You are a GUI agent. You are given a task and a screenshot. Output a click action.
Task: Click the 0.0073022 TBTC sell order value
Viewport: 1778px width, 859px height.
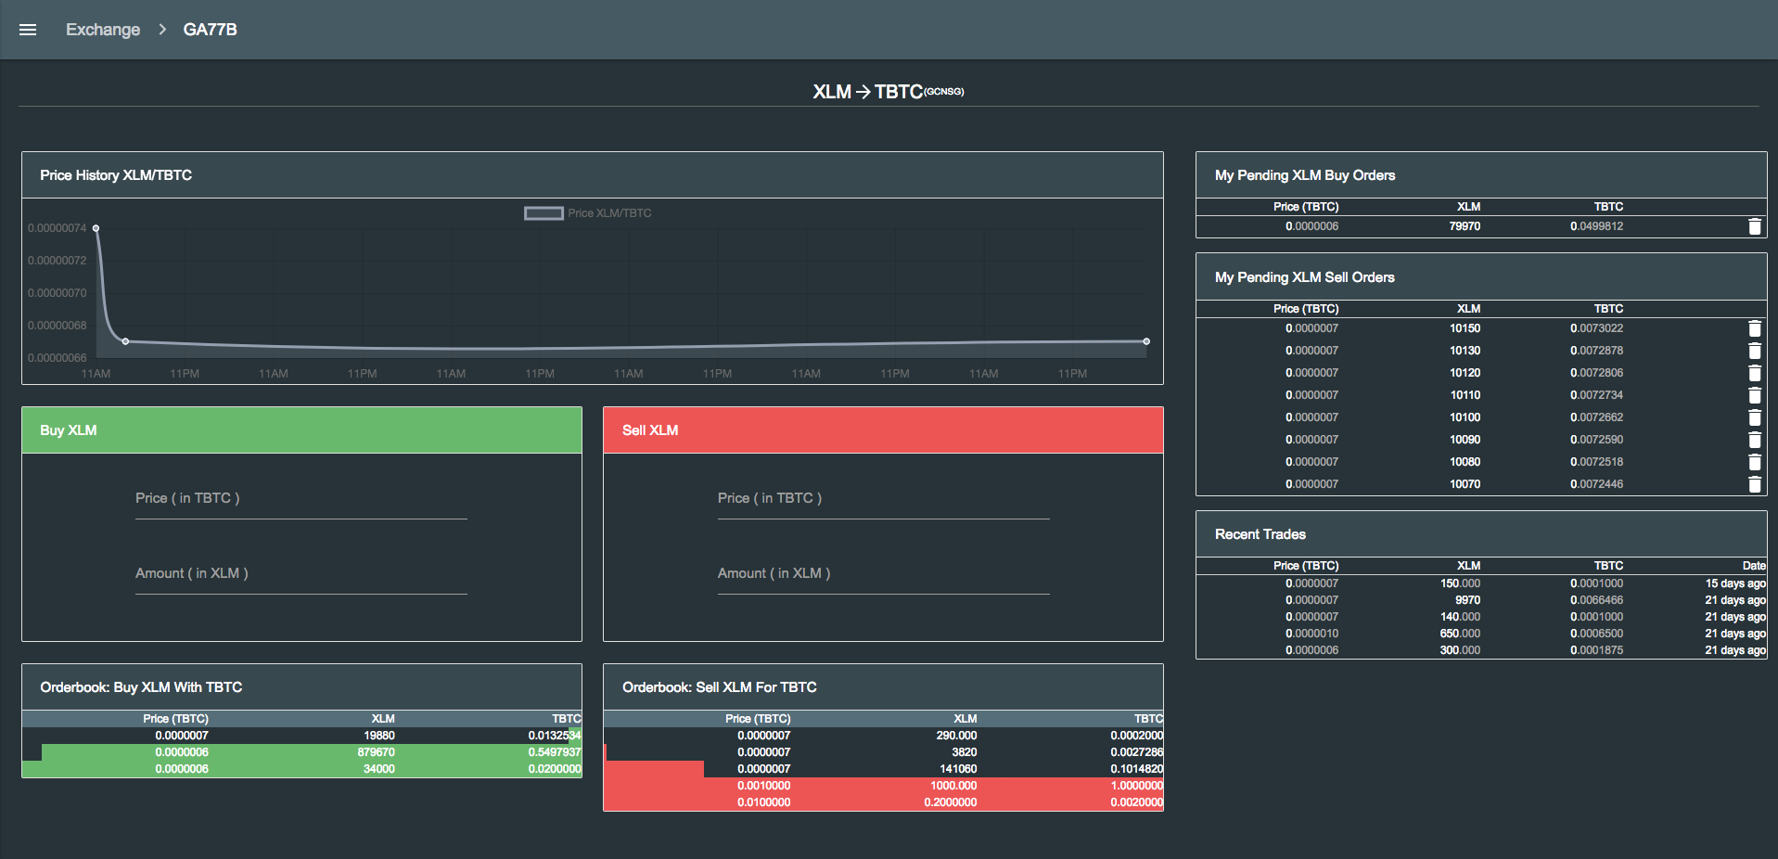pyautogui.click(x=1596, y=328)
